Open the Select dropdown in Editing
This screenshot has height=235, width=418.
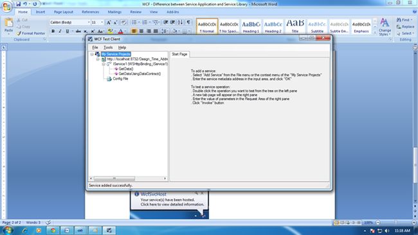point(405,33)
